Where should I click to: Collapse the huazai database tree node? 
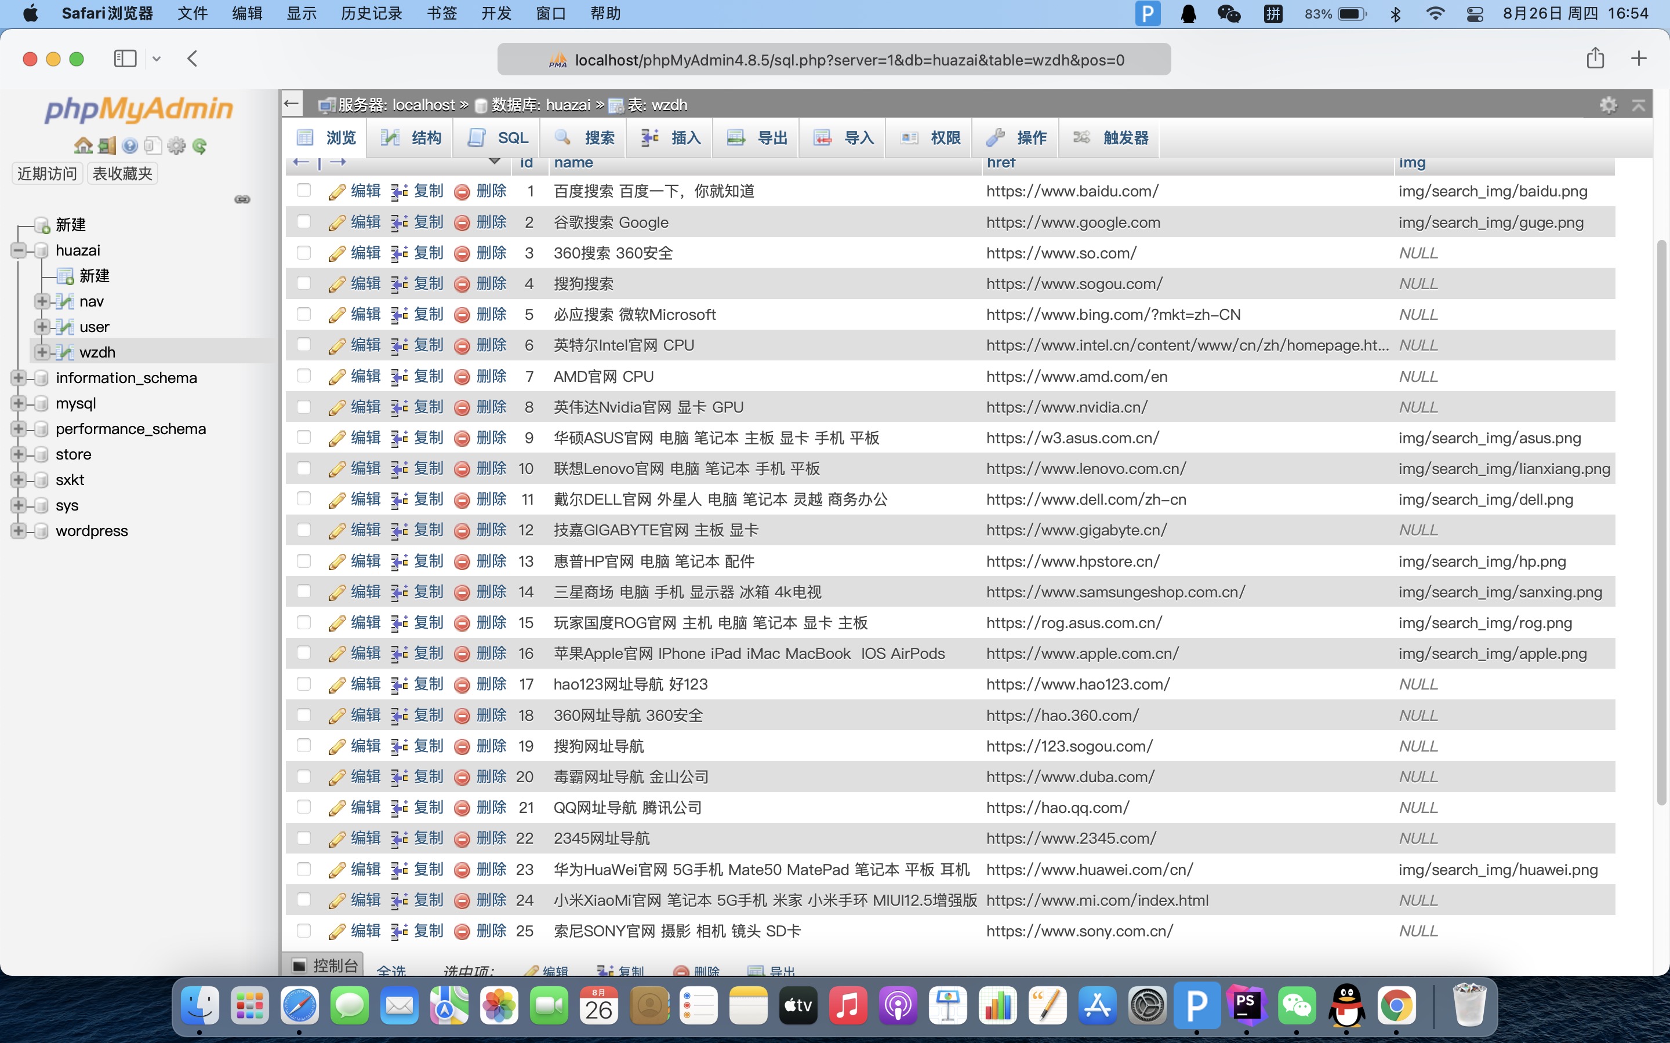[19, 250]
